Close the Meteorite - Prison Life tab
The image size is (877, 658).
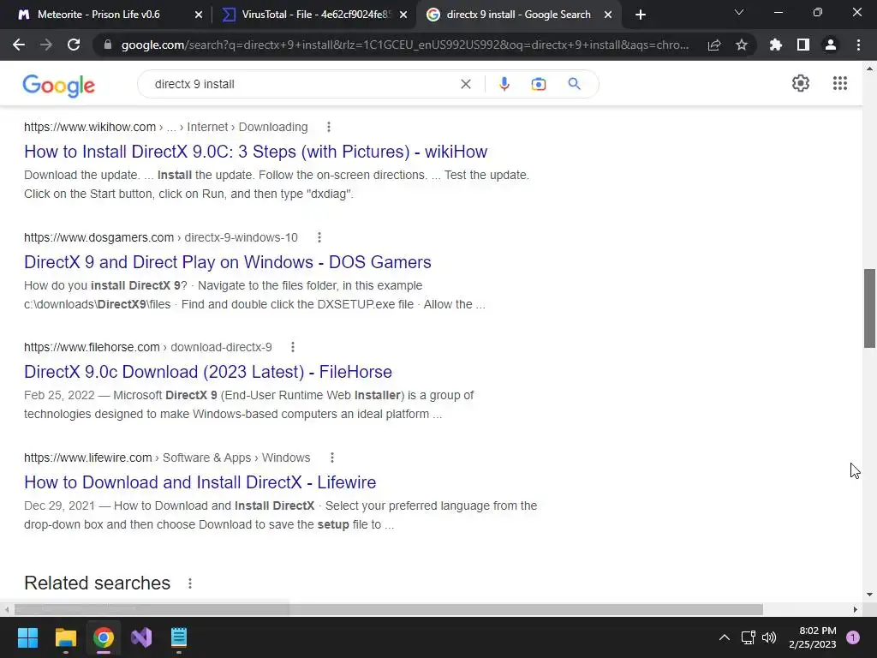199,15
